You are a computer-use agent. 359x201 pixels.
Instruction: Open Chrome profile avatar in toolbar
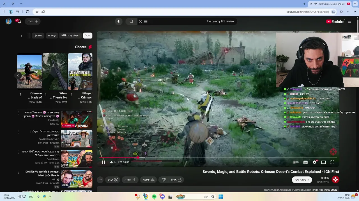[11, 12]
